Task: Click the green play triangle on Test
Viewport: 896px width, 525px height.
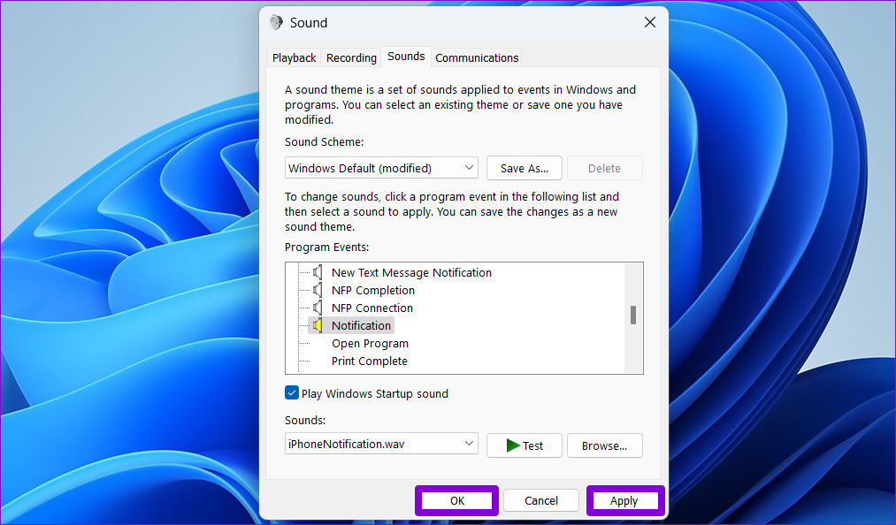Action: click(x=513, y=445)
